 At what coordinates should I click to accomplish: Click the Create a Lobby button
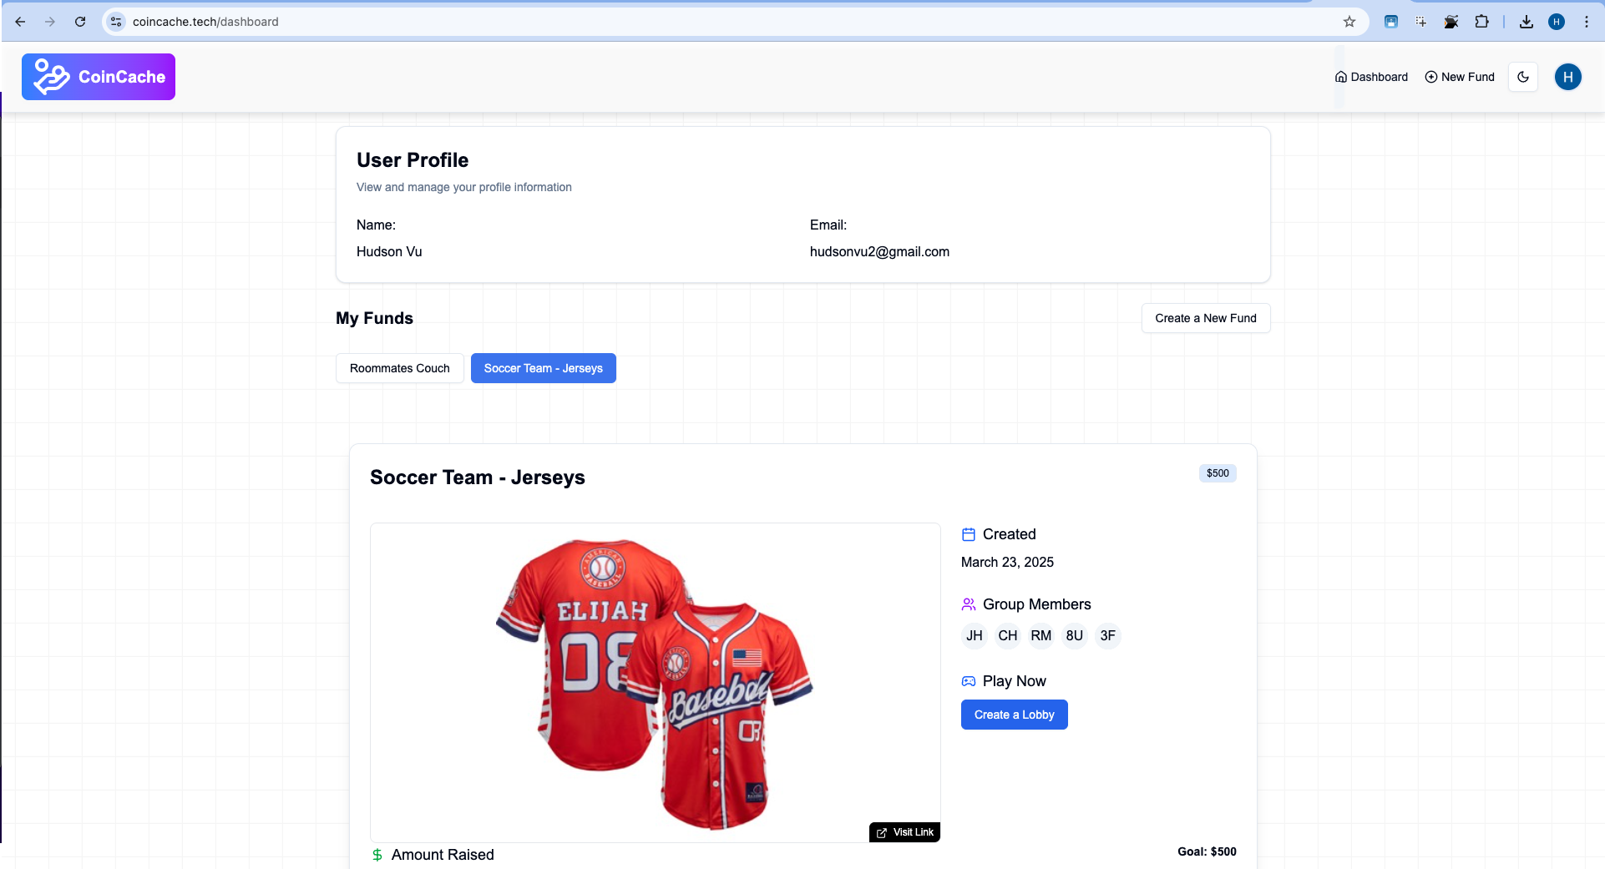1015,715
